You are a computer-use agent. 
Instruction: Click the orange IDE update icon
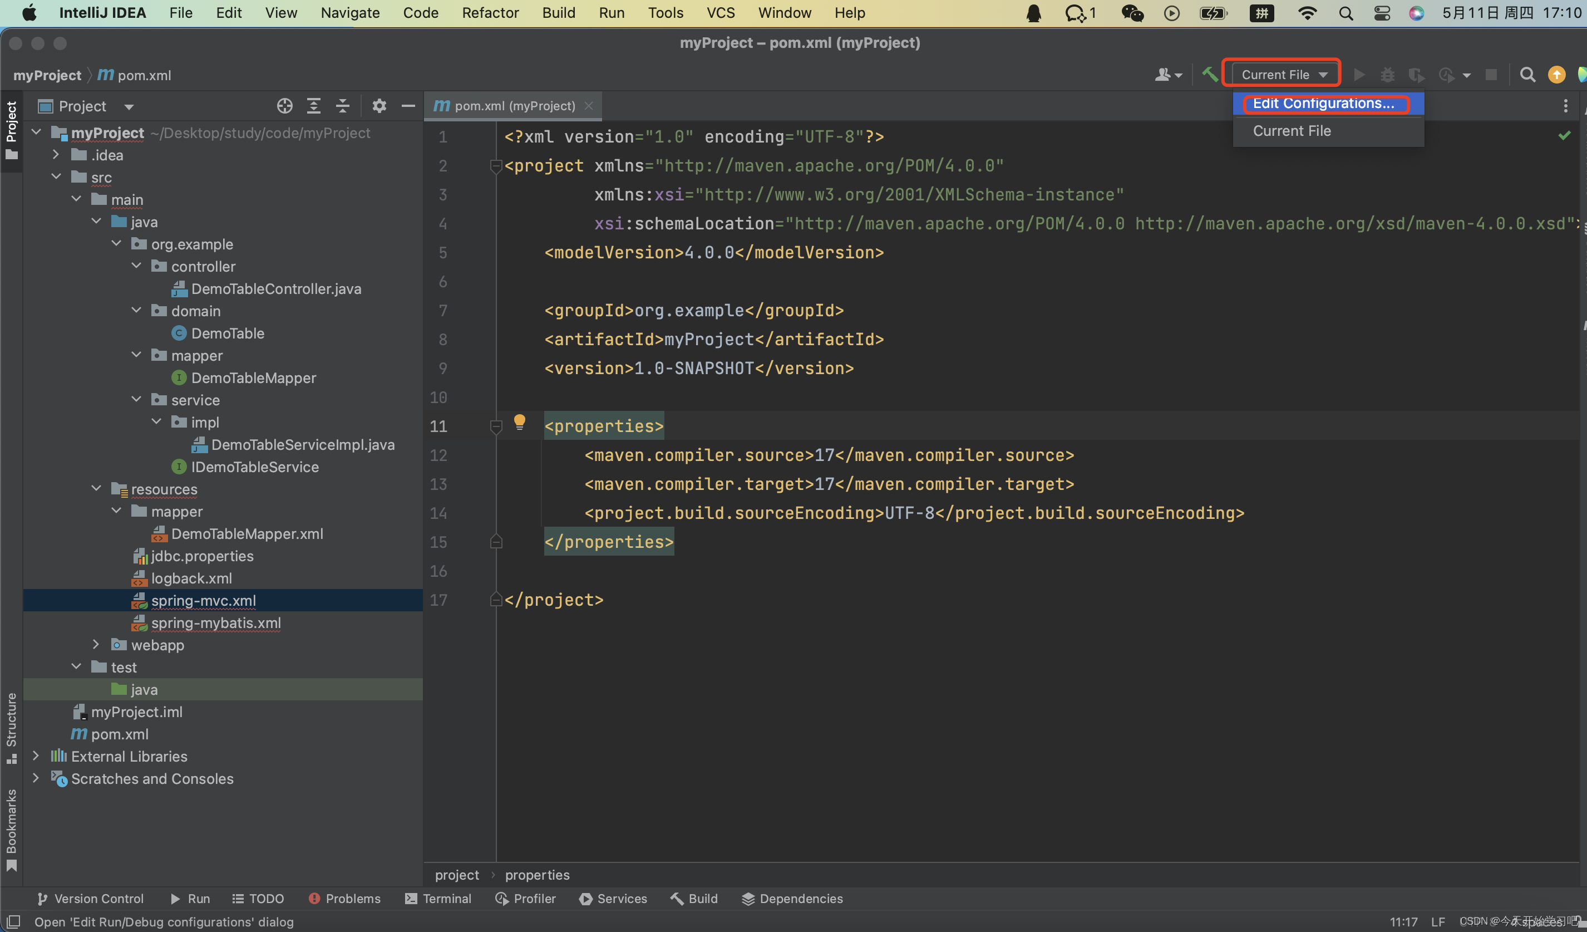[1556, 75]
